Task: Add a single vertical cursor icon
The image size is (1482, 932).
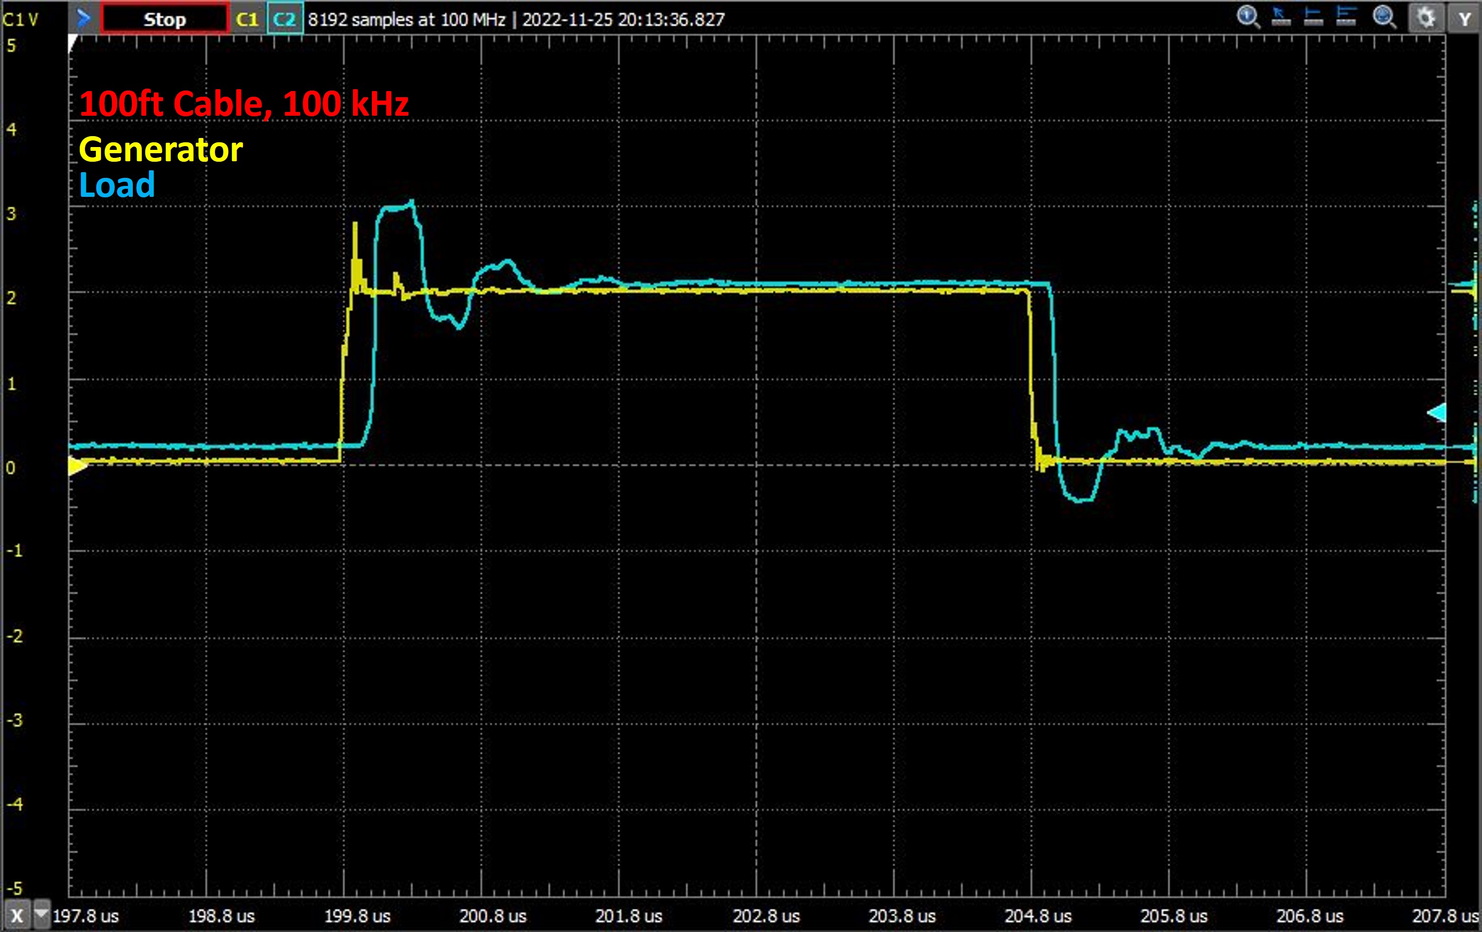Action: 1314,17
